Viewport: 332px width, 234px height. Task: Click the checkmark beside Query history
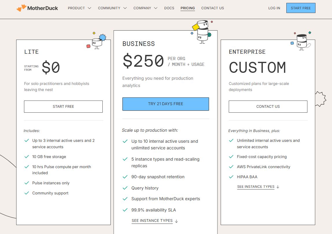pos(125,188)
